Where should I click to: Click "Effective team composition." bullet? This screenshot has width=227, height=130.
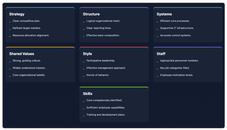point(103,35)
